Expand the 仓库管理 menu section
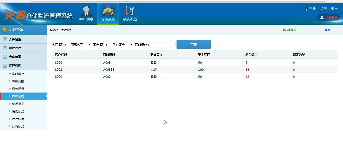This screenshot has height=164, width=343. pyautogui.click(x=15, y=57)
